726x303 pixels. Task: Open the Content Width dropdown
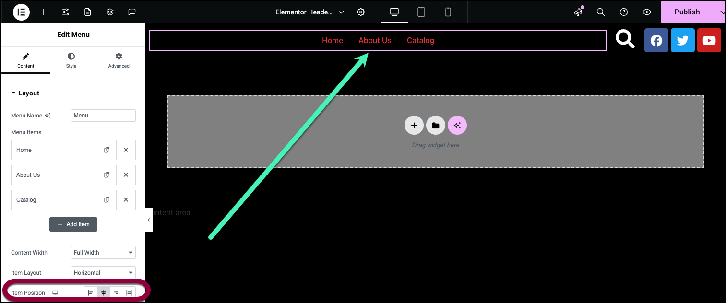103,253
